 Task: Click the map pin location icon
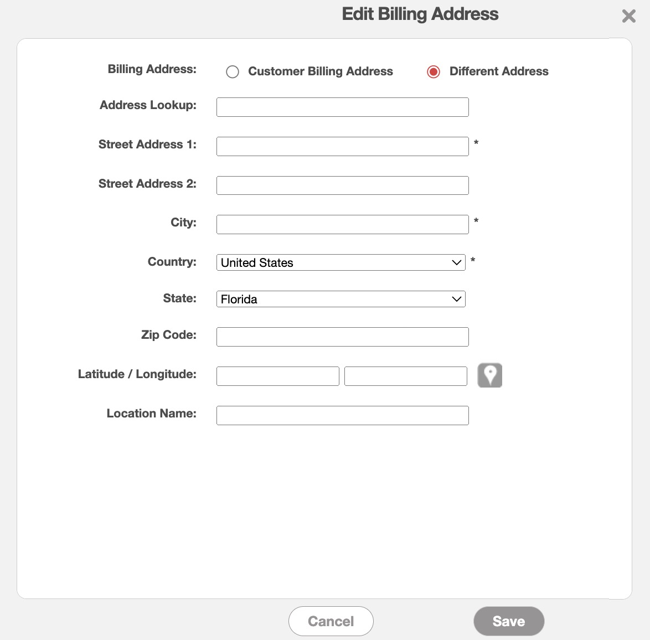489,375
